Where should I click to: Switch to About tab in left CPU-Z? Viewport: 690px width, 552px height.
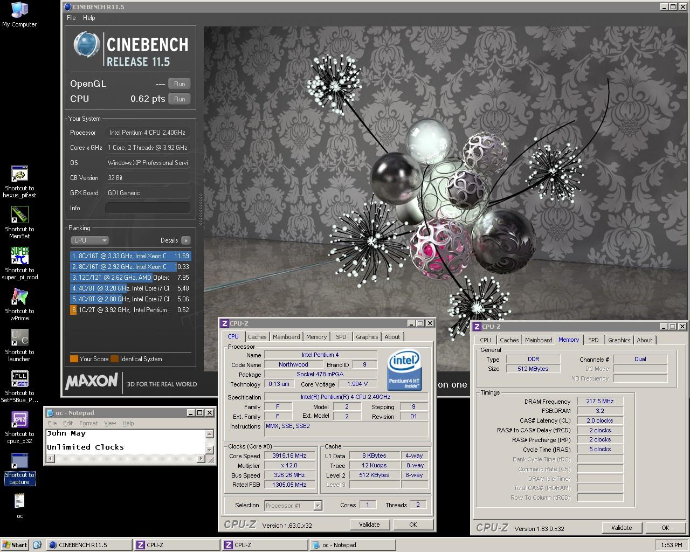pyautogui.click(x=392, y=337)
